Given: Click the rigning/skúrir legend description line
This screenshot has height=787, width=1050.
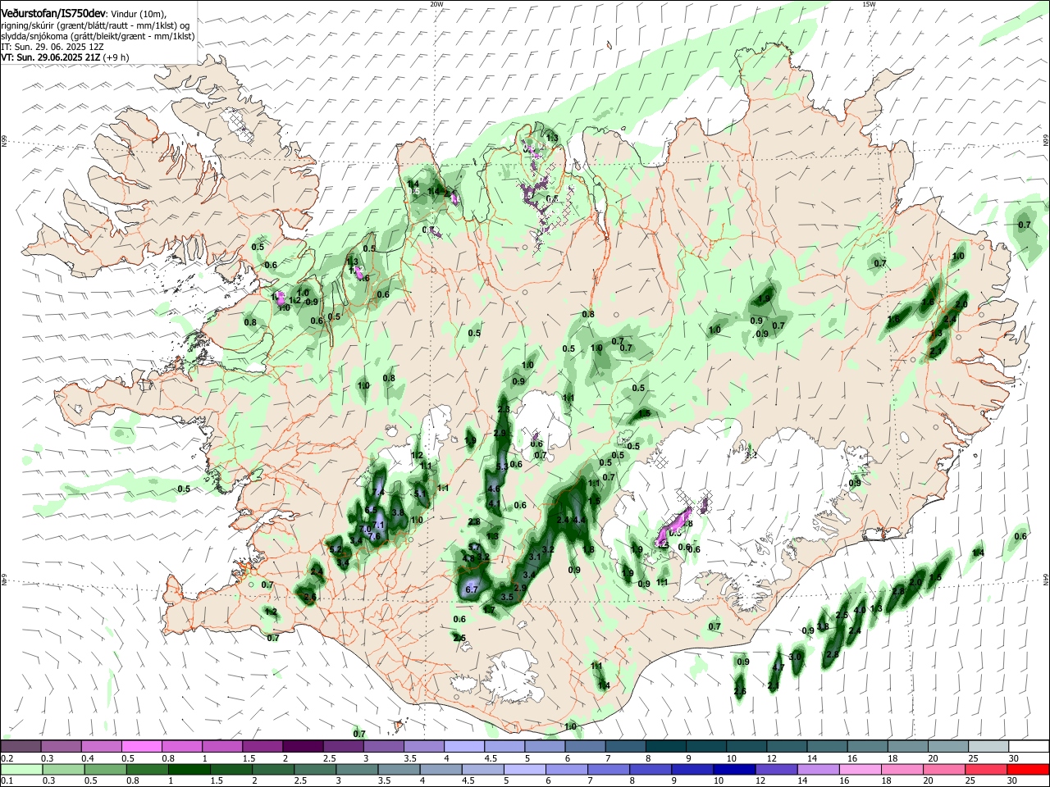Looking at the screenshot, I should (x=95, y=25).
